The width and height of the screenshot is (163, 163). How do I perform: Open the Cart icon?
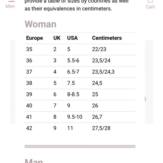(150, 4)
